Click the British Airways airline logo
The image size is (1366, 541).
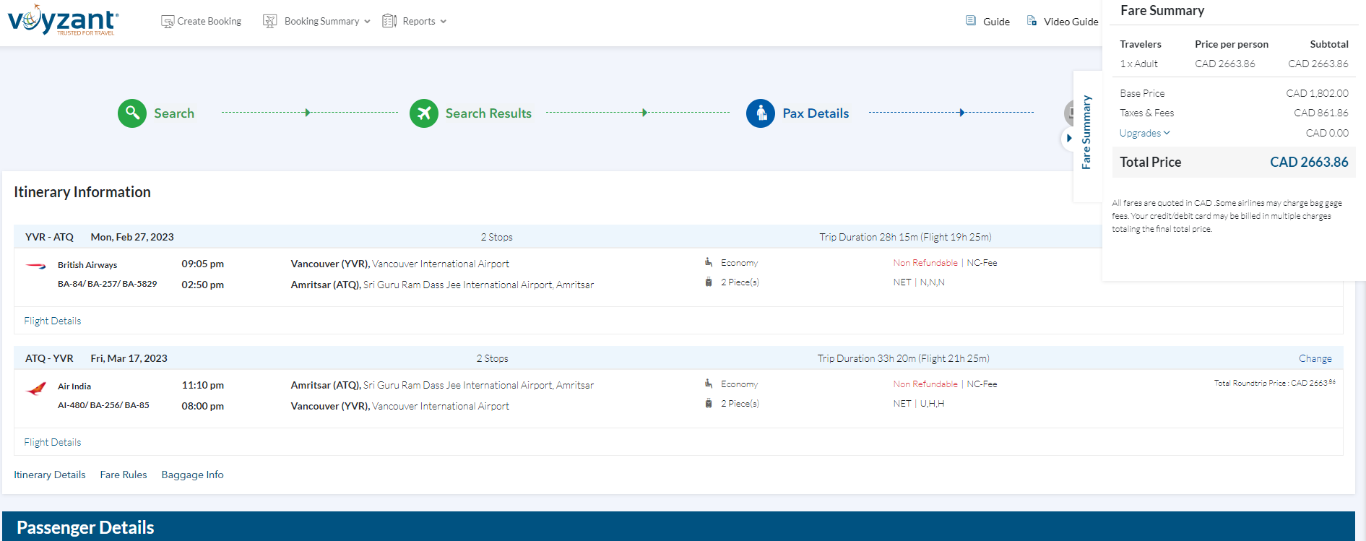tap(36, 266)
